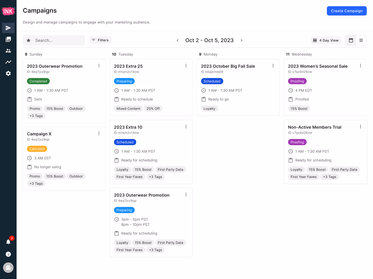The image size is (373, 279).
Task: Click clipboard icon beside Ready to go
Action: (204, 99)
